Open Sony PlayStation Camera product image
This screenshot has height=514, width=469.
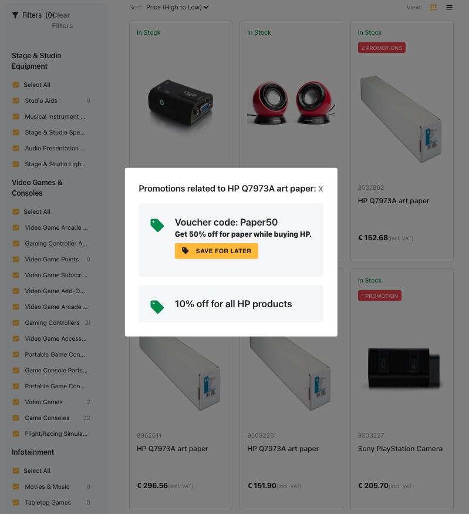point(401,367)
